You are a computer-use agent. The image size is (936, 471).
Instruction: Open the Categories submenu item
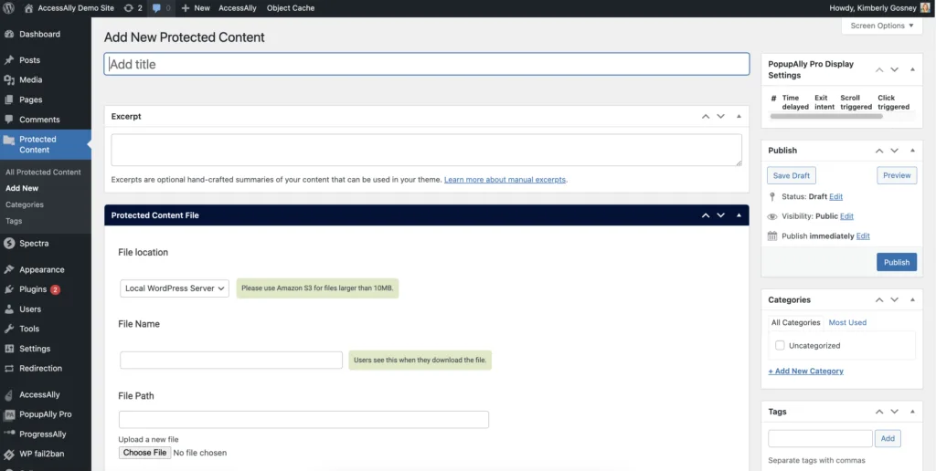(x=25, y=204)
